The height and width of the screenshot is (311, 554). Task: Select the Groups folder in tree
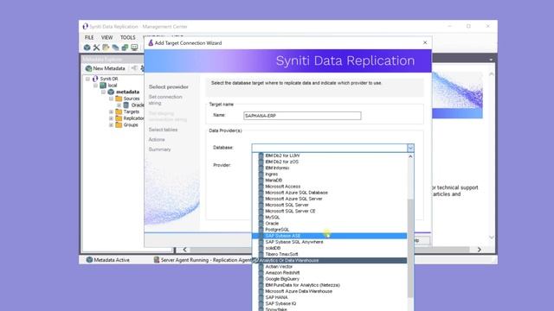pyautogui.click(x=131, y=124)
